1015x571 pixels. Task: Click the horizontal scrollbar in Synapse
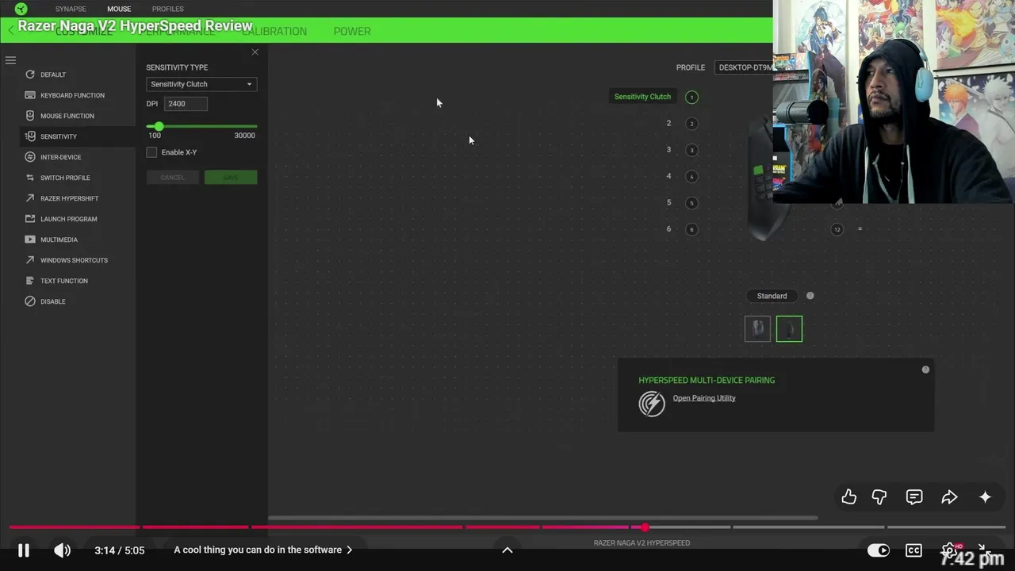coord(542,518)
